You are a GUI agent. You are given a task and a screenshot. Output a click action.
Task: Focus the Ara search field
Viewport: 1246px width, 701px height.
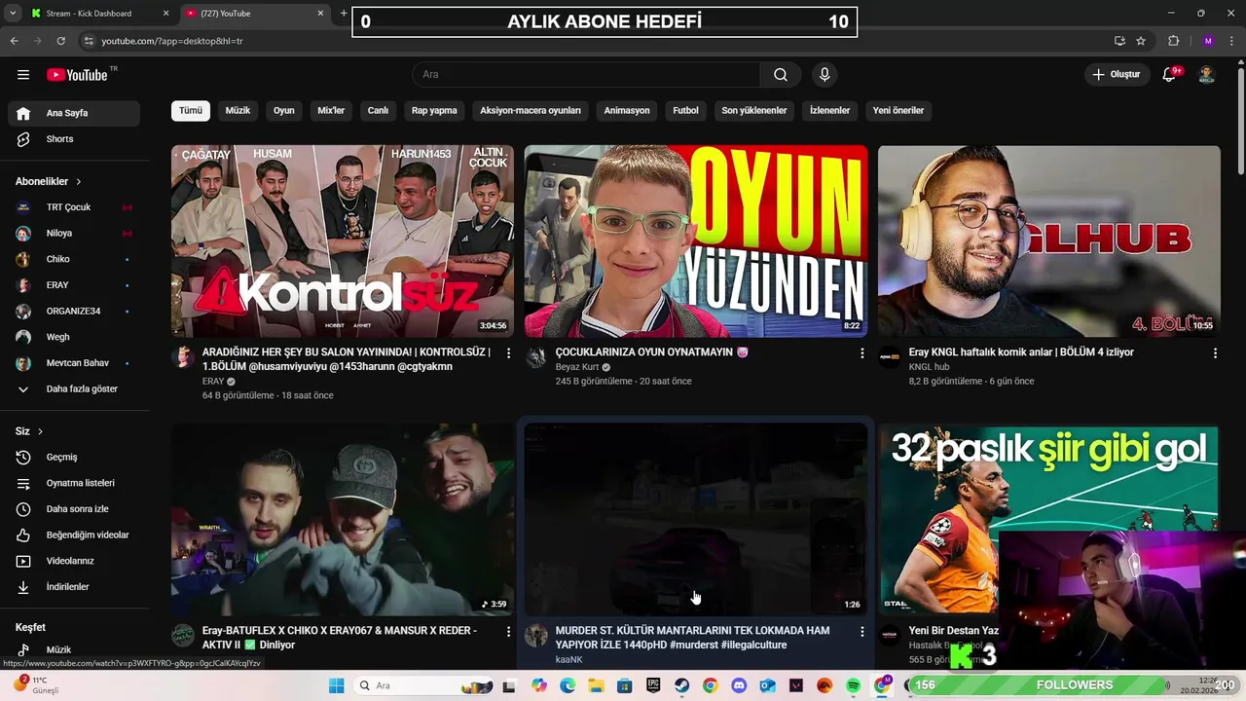point(587,75)
